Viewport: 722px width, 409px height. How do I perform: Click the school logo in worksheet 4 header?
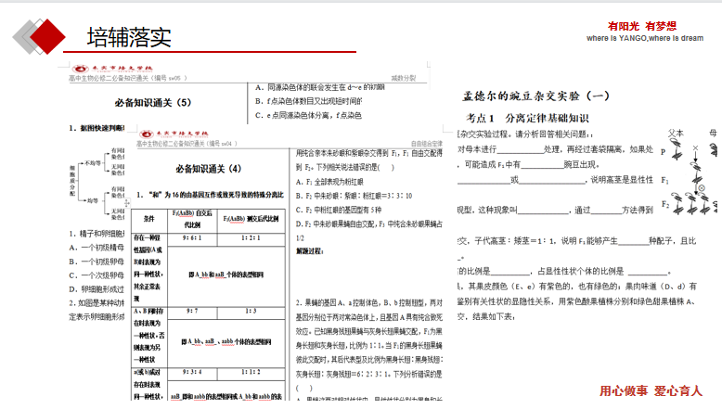click(174, 134)
